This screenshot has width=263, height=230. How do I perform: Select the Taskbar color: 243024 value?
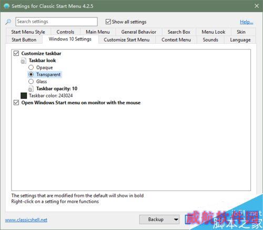coord(51,96)
